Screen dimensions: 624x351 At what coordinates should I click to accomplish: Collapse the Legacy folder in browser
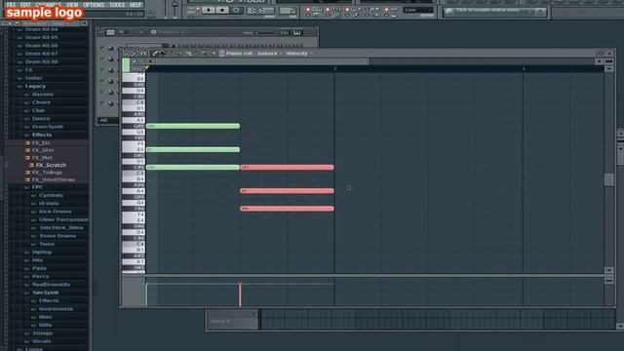[35, 87]
